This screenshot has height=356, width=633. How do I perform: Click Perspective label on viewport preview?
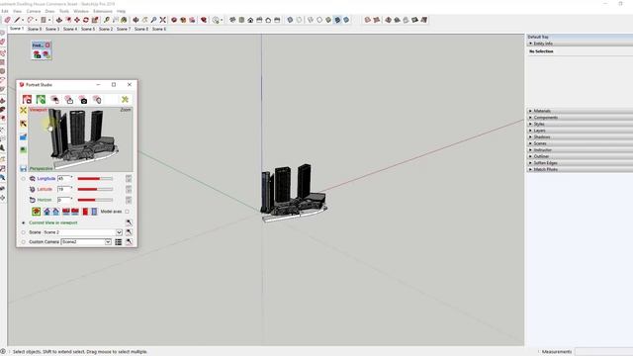42,169
